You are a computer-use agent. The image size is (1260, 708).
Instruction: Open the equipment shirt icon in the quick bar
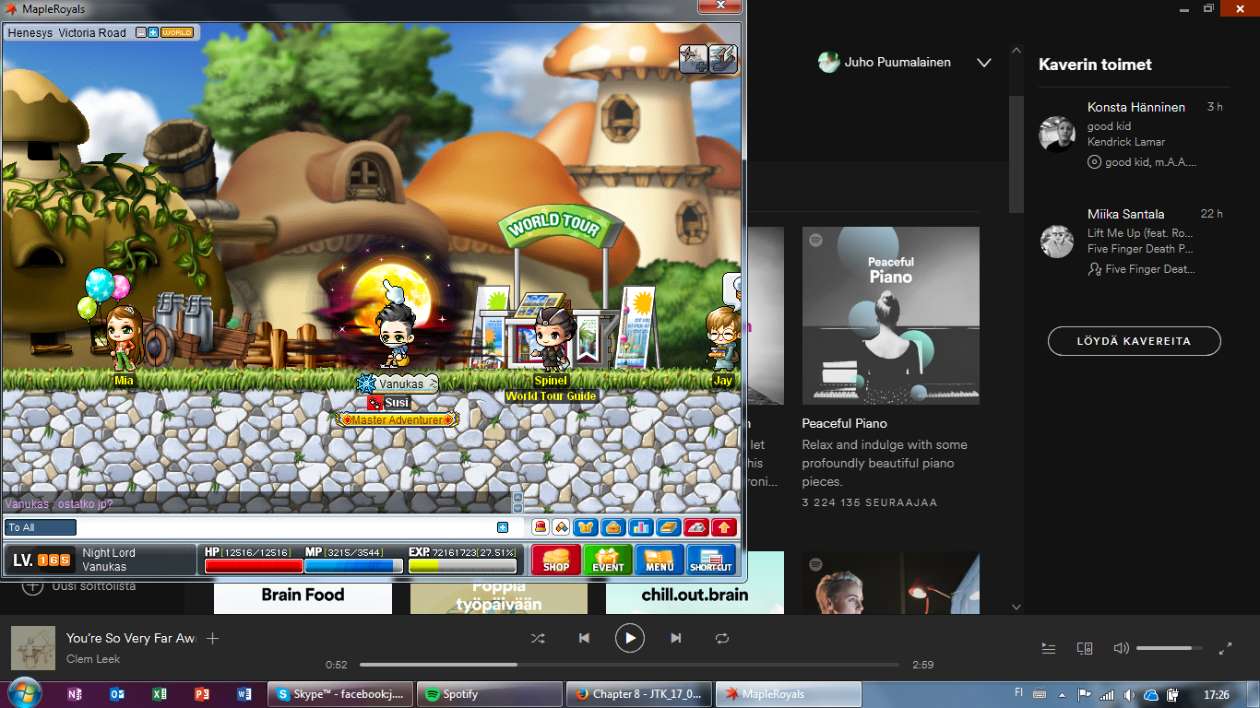(585, 527)
